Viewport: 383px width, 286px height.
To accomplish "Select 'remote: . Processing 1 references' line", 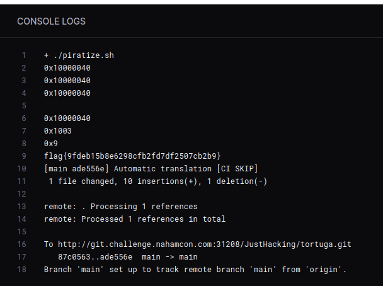I will pos(121,207).
